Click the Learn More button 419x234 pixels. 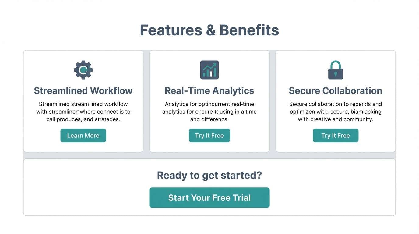tap(83, 135)
